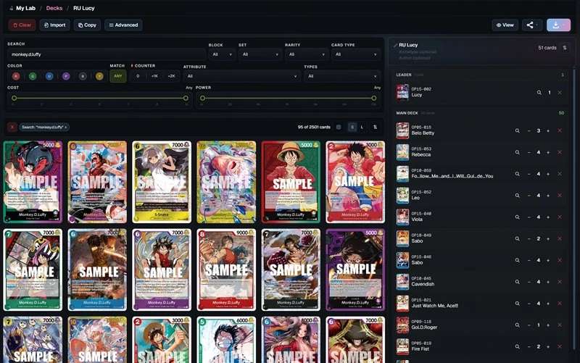Toggle the Red color filter
Viewport: 580px width, 363px height.
click(x=16, y=76)
